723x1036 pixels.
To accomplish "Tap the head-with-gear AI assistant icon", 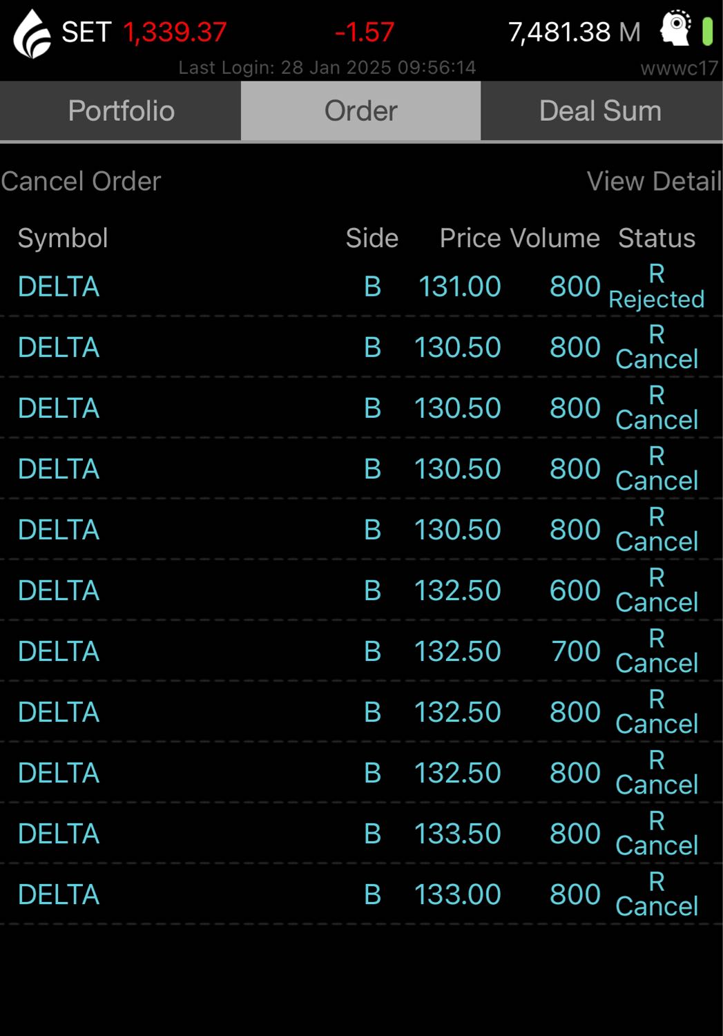I will (x=675, y=28).
